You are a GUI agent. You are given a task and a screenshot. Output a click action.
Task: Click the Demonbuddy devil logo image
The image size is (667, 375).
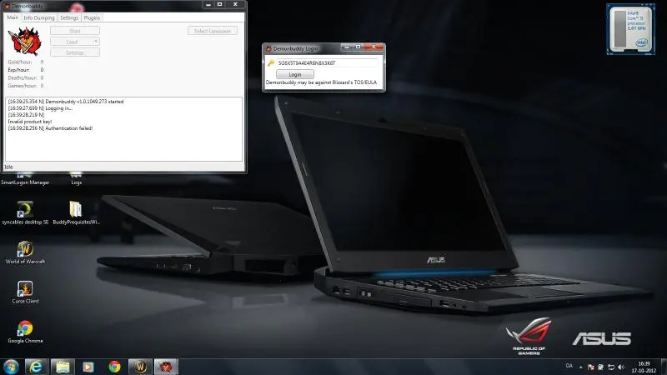click(x=25, y=41)
